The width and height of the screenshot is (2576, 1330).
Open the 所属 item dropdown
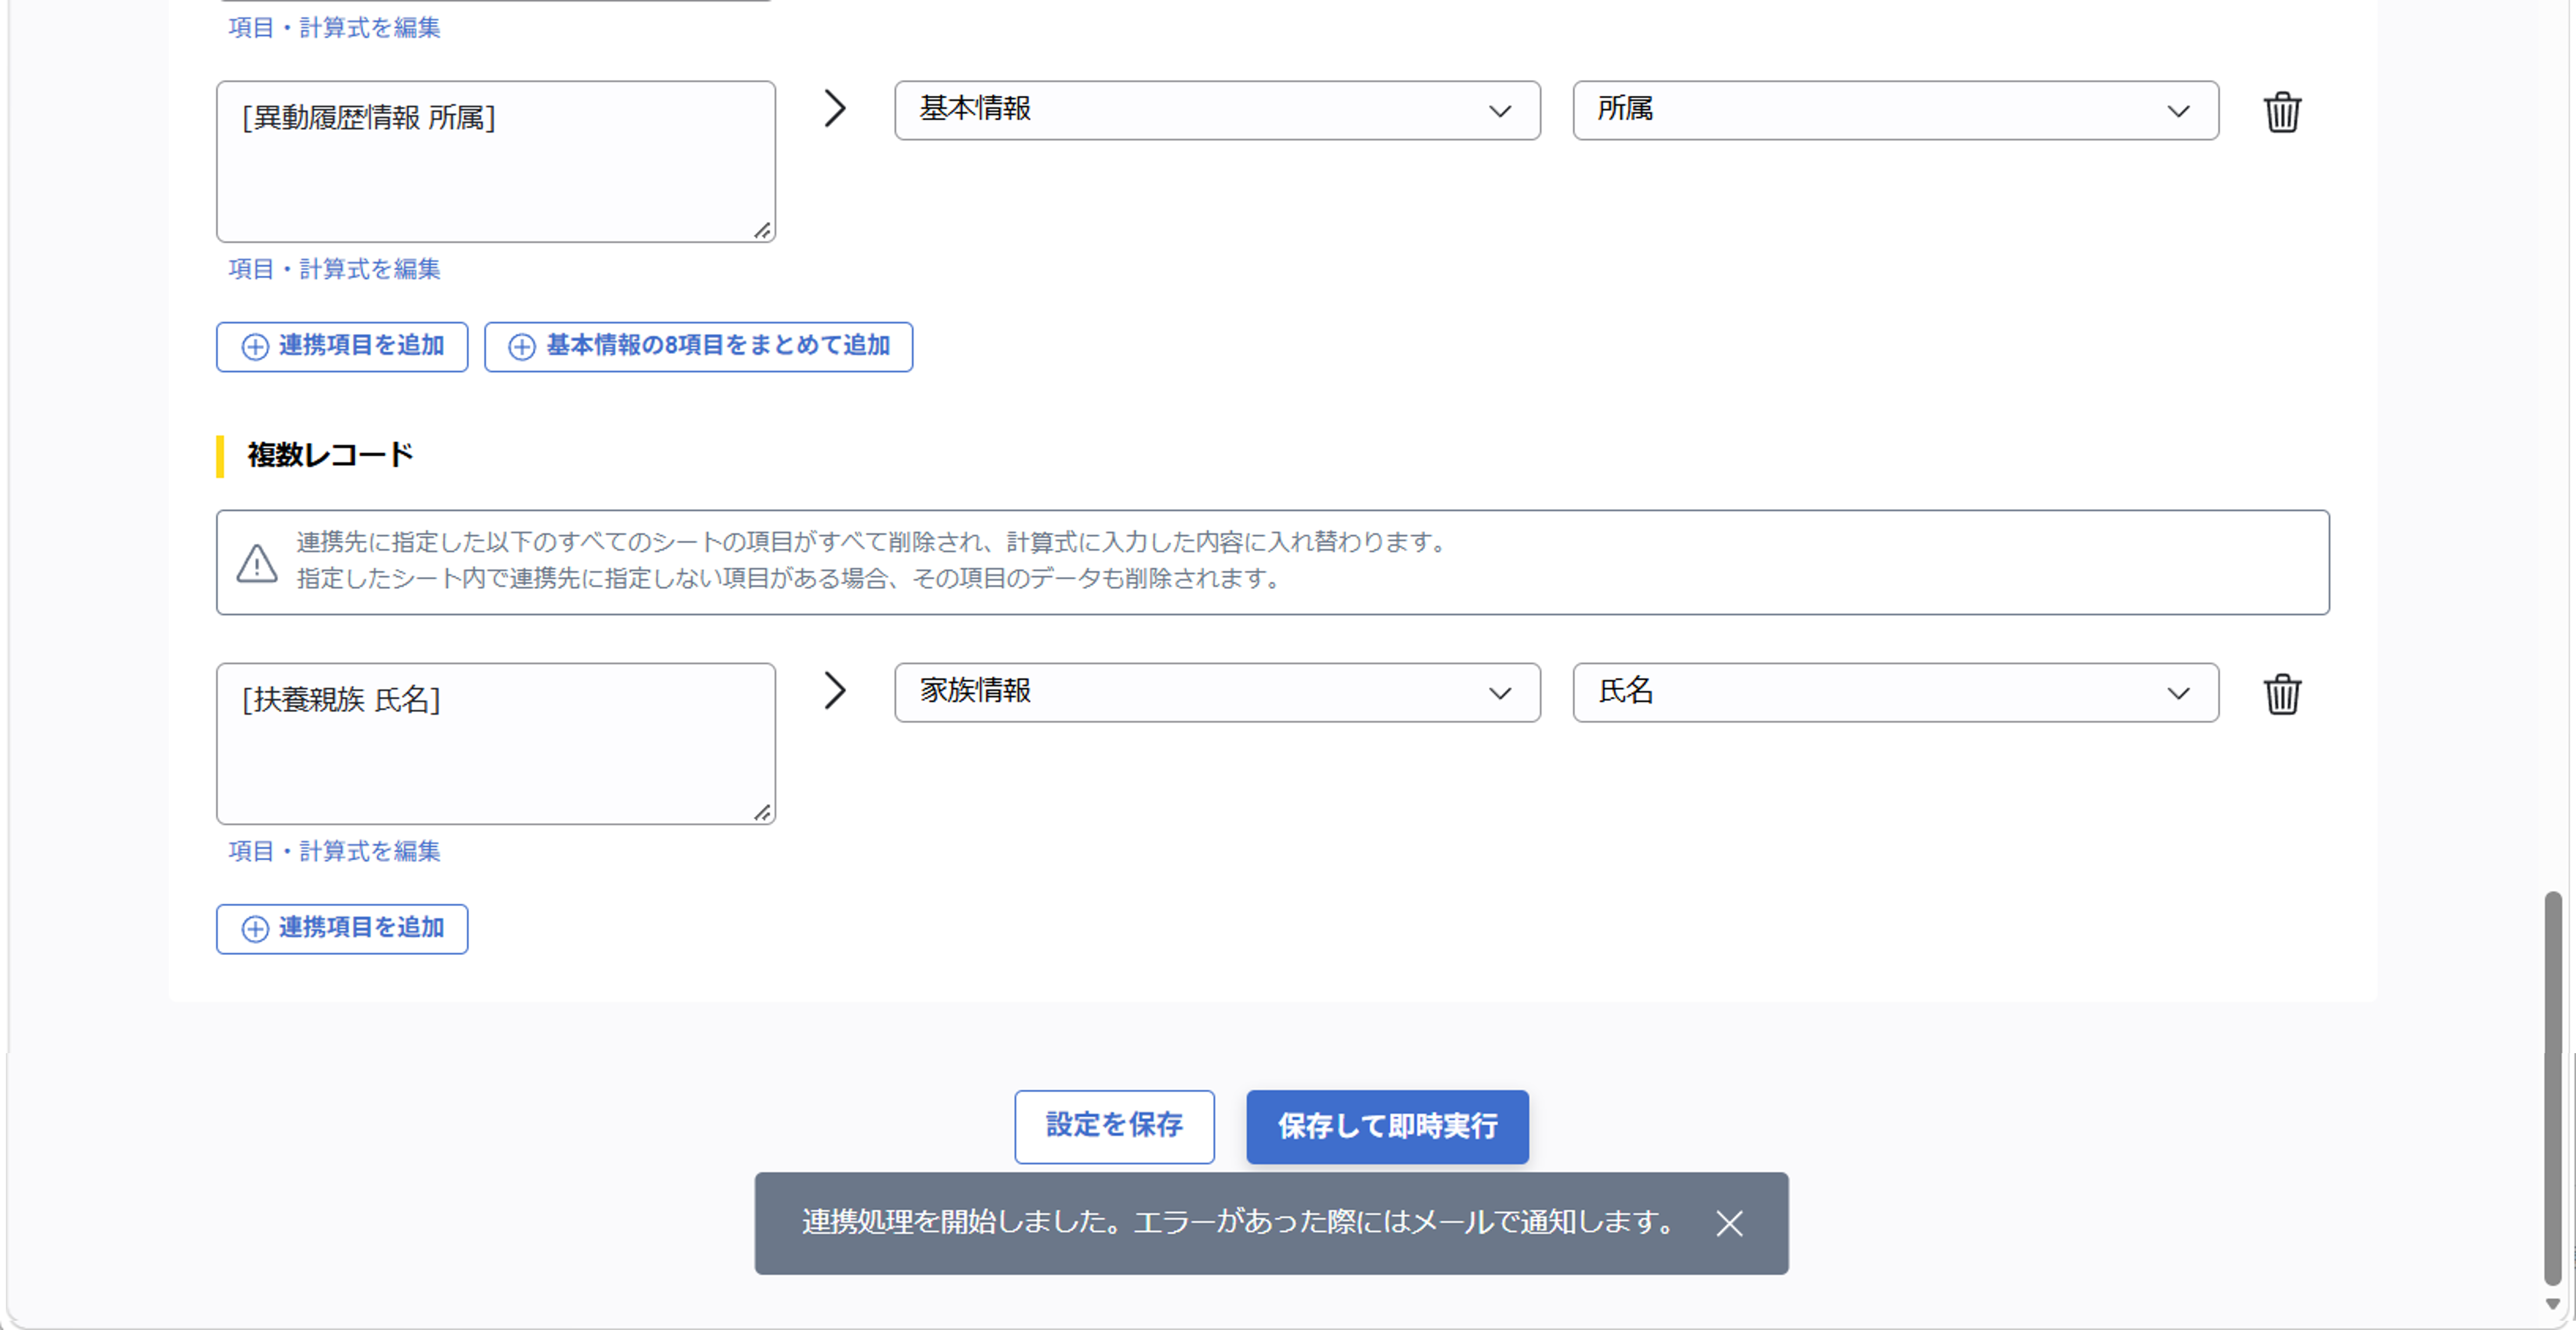point(1895,110)
